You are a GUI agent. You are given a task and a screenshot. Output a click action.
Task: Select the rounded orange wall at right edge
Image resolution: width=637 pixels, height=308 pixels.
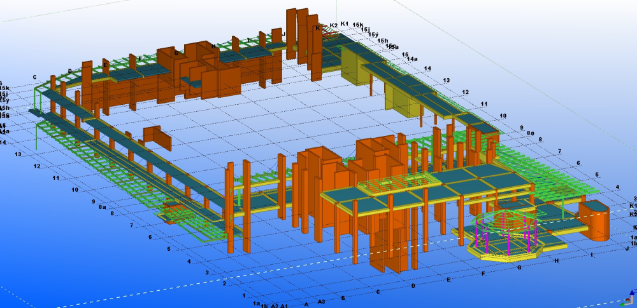[596, 220]
